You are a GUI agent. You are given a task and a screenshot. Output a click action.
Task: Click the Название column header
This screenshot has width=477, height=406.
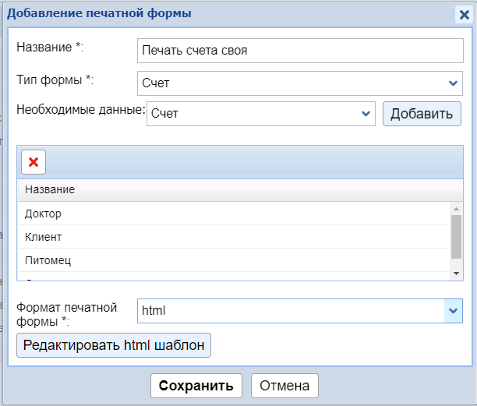click(50, 190)
